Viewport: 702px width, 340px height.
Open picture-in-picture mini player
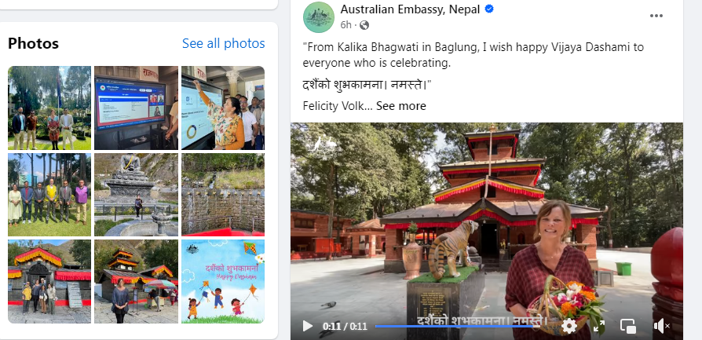click(x=628, y=326)
